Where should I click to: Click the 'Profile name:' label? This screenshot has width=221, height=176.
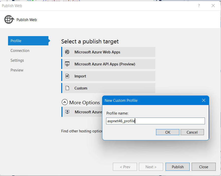117,113
